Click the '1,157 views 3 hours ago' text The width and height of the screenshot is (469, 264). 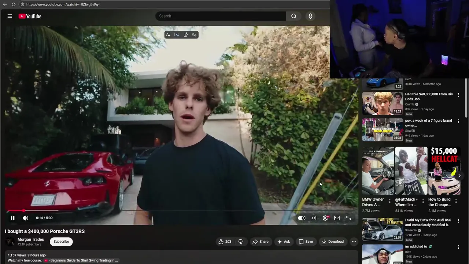27,255
